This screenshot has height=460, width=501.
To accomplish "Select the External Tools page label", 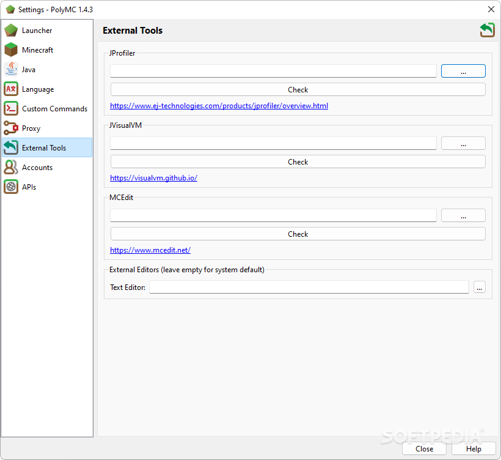I will pos(44,148).
